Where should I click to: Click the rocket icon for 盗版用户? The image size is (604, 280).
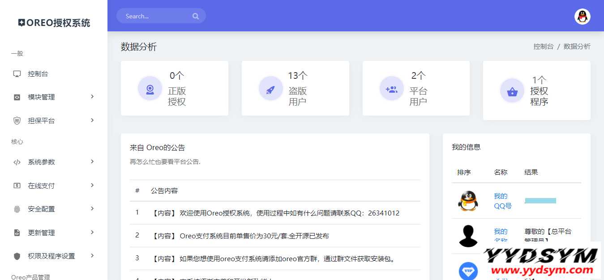click(x=270, y=89)
